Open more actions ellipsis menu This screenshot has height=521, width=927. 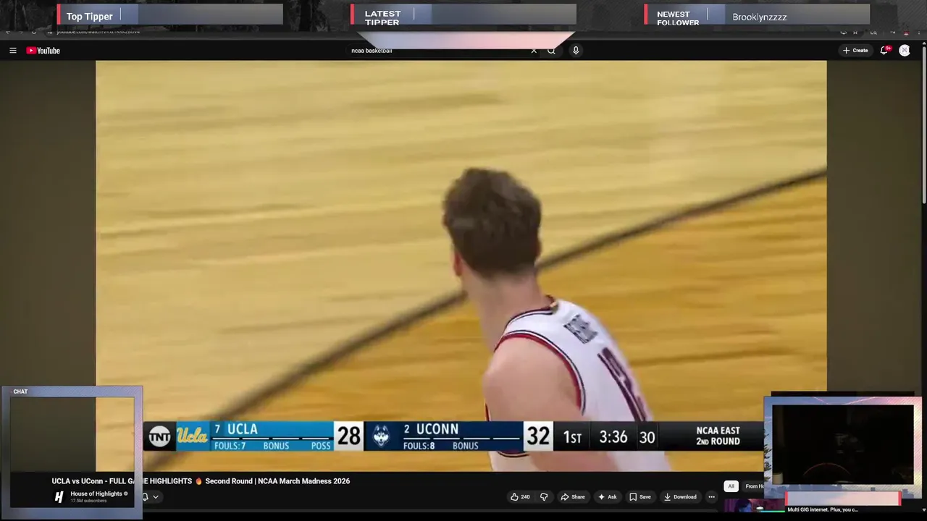coord(711,497)
